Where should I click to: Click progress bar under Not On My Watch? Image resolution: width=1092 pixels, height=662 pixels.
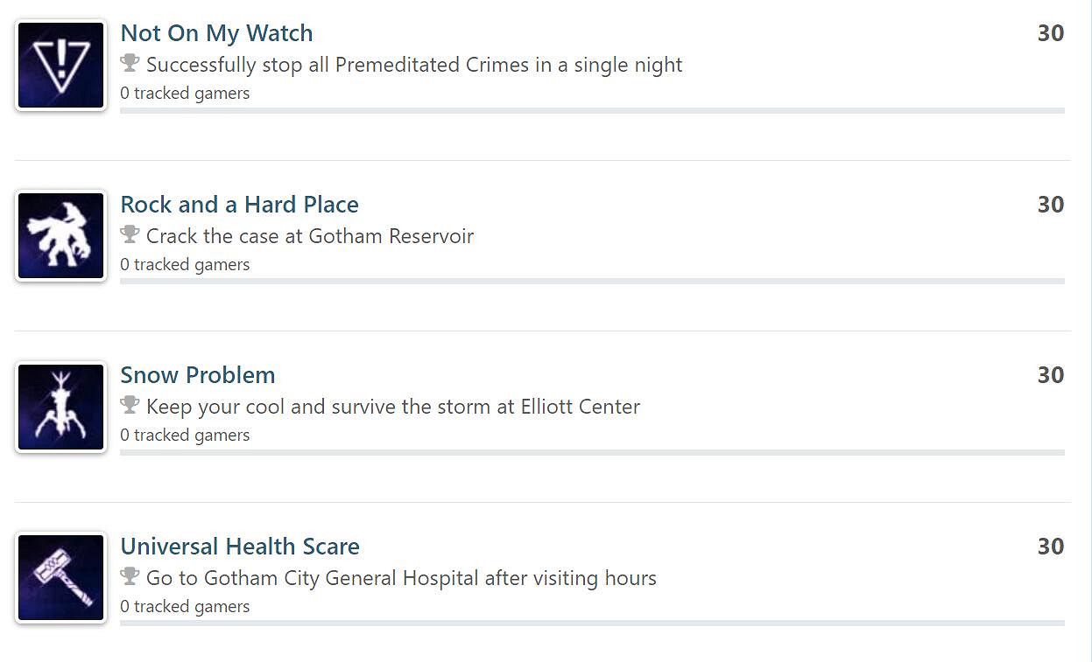592,111
